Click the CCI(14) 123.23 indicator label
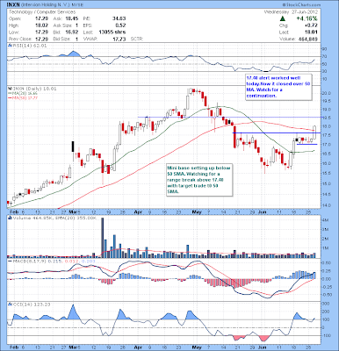339x351 pixels. point(29,304)
